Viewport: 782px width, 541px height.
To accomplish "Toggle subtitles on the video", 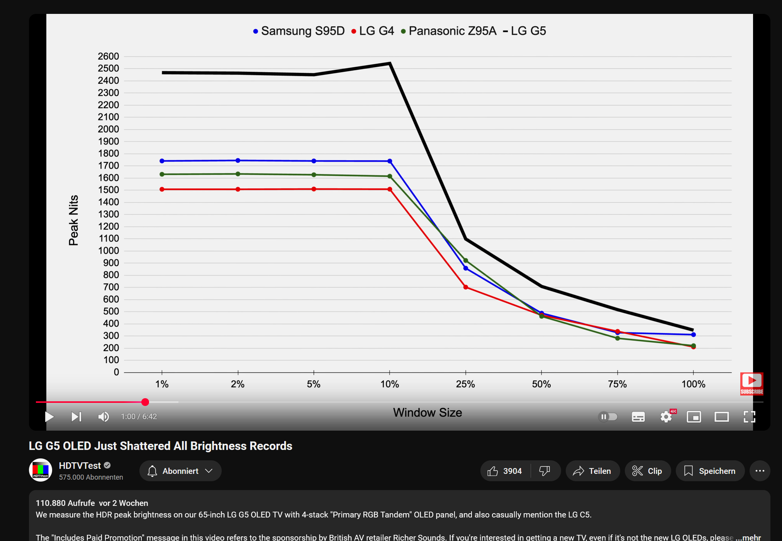I will (638, 417).
